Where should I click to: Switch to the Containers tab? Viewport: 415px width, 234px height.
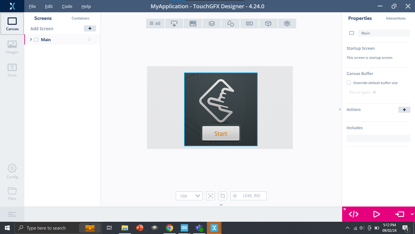click(x=81, y=18)
